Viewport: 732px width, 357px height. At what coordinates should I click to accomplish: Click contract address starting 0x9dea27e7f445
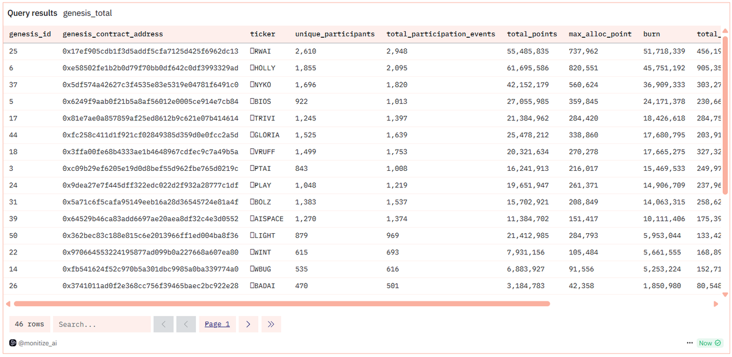coord(151,185)
